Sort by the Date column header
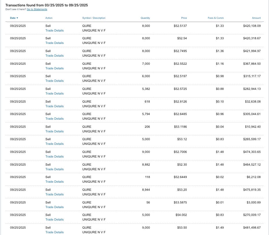269x235 pixels. pos(14,18)
